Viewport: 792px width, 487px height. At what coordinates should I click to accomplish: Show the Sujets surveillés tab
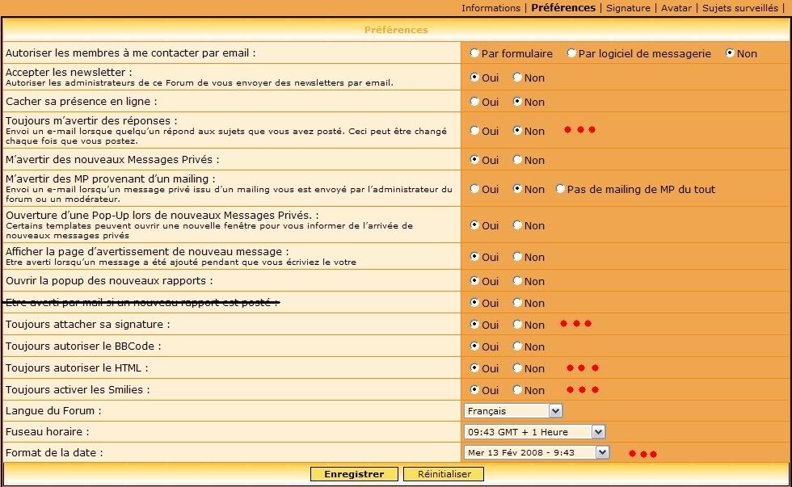point(740,8)
